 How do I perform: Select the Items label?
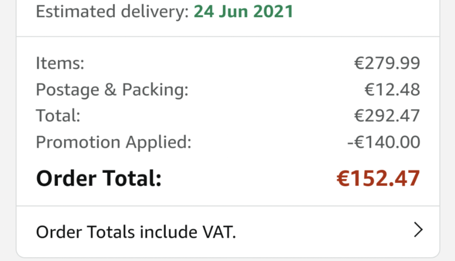(60, 63)
